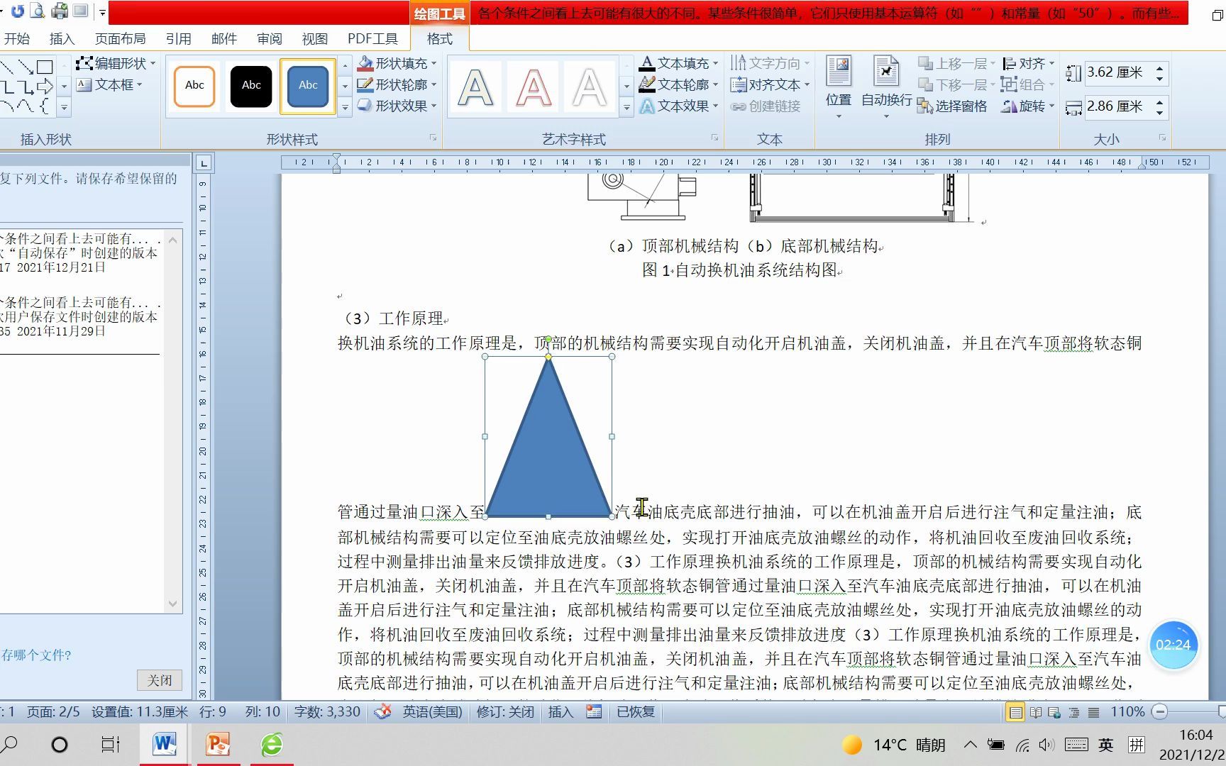Image resolution: width=1226 pixels, height=766 pixels.
Task: Open Align Text (对齐文本) options
Action: [x=771, y=84]
